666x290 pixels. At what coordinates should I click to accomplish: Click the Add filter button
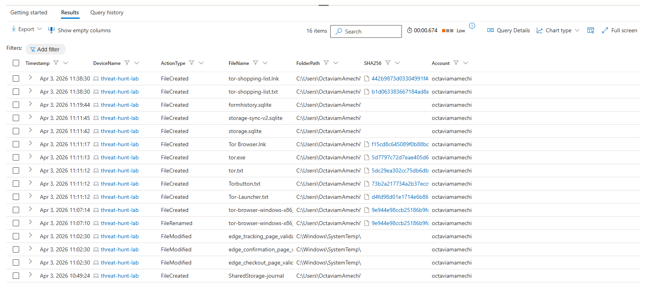click(45, 49)
